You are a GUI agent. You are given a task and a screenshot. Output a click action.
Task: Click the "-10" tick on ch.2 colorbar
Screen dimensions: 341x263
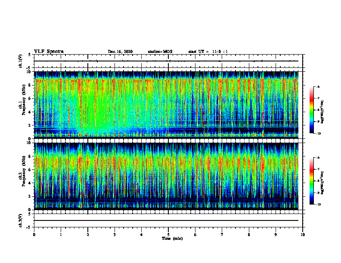point(319,205)
